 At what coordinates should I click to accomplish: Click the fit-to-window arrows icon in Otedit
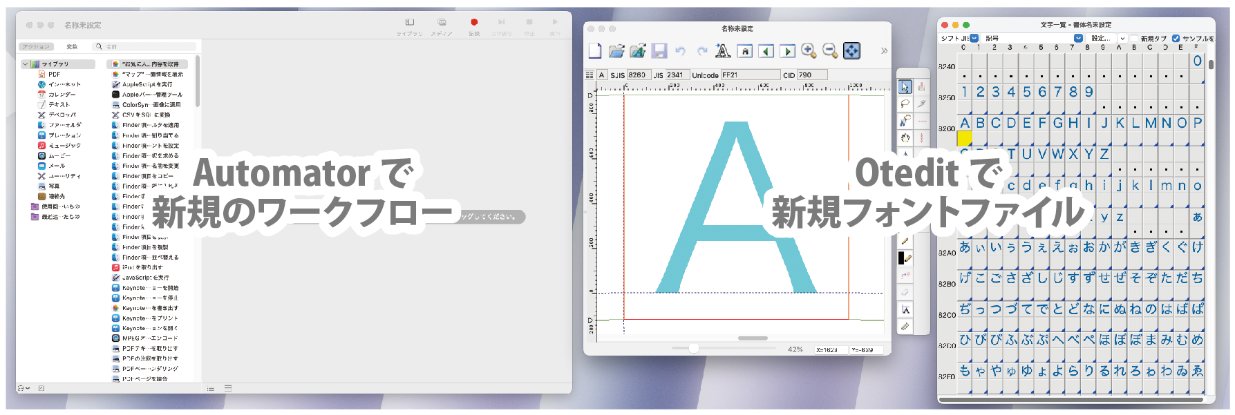coord(852,50)
